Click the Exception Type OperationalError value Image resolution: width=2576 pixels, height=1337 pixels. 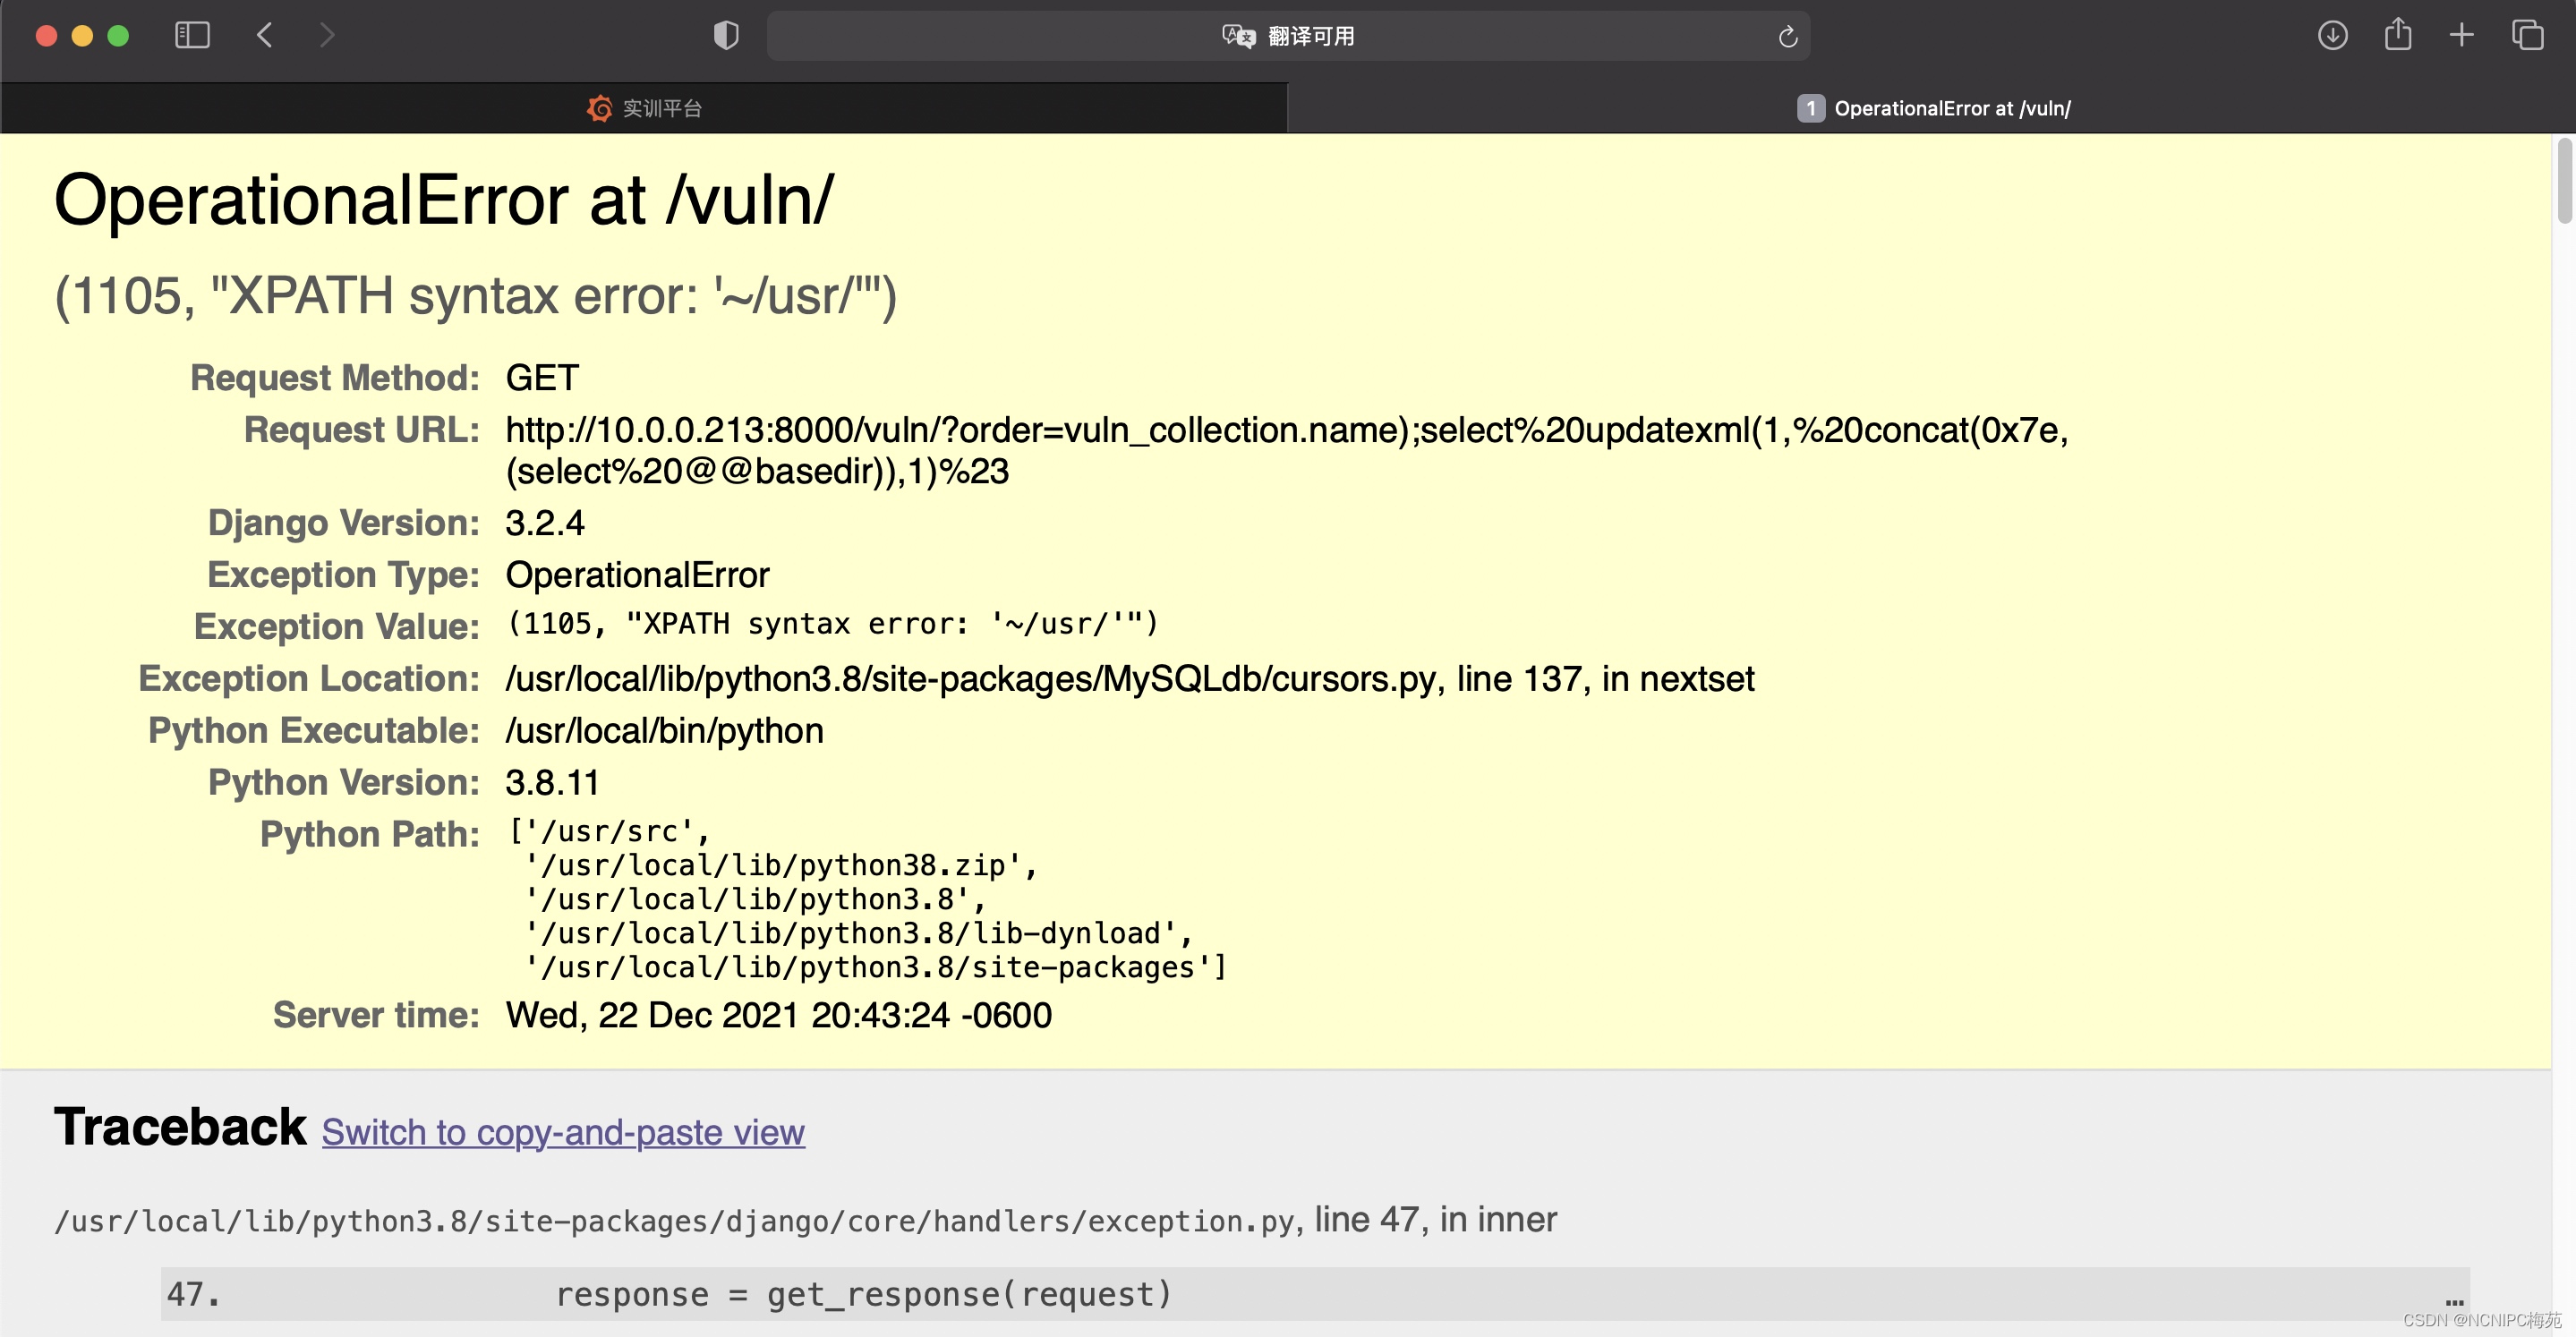(x=637, y=575)
